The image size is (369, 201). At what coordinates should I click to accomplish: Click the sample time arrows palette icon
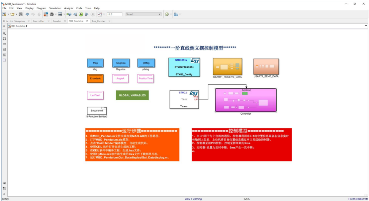pos(4,44)
